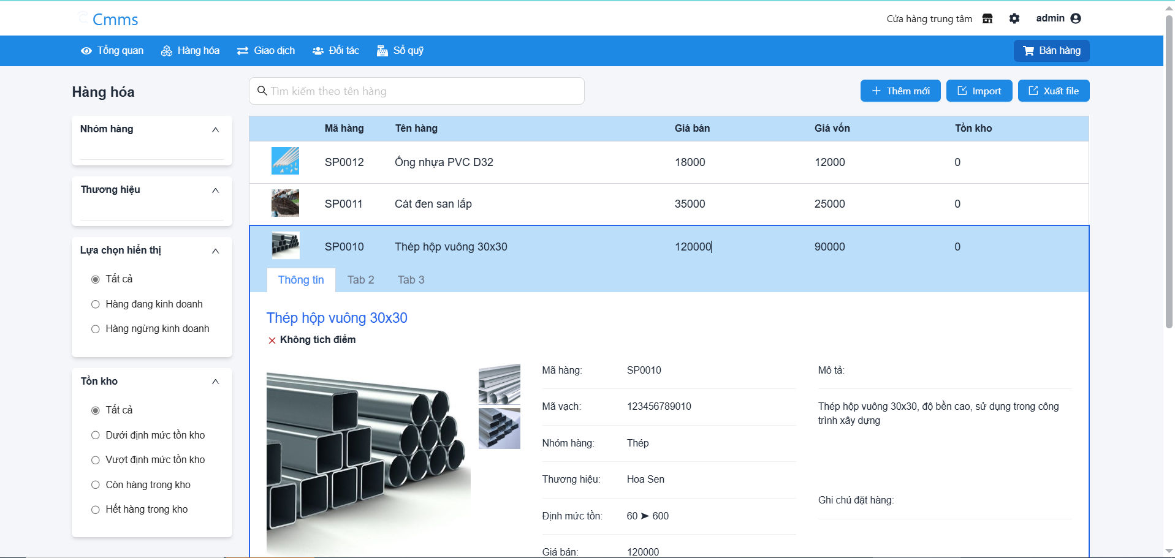Open the Đối tác menu
This screenshot has height=558, width=1175.
(335, 50)
